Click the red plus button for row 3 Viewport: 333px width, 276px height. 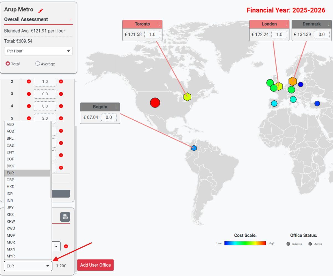click(x=61, y=94)
